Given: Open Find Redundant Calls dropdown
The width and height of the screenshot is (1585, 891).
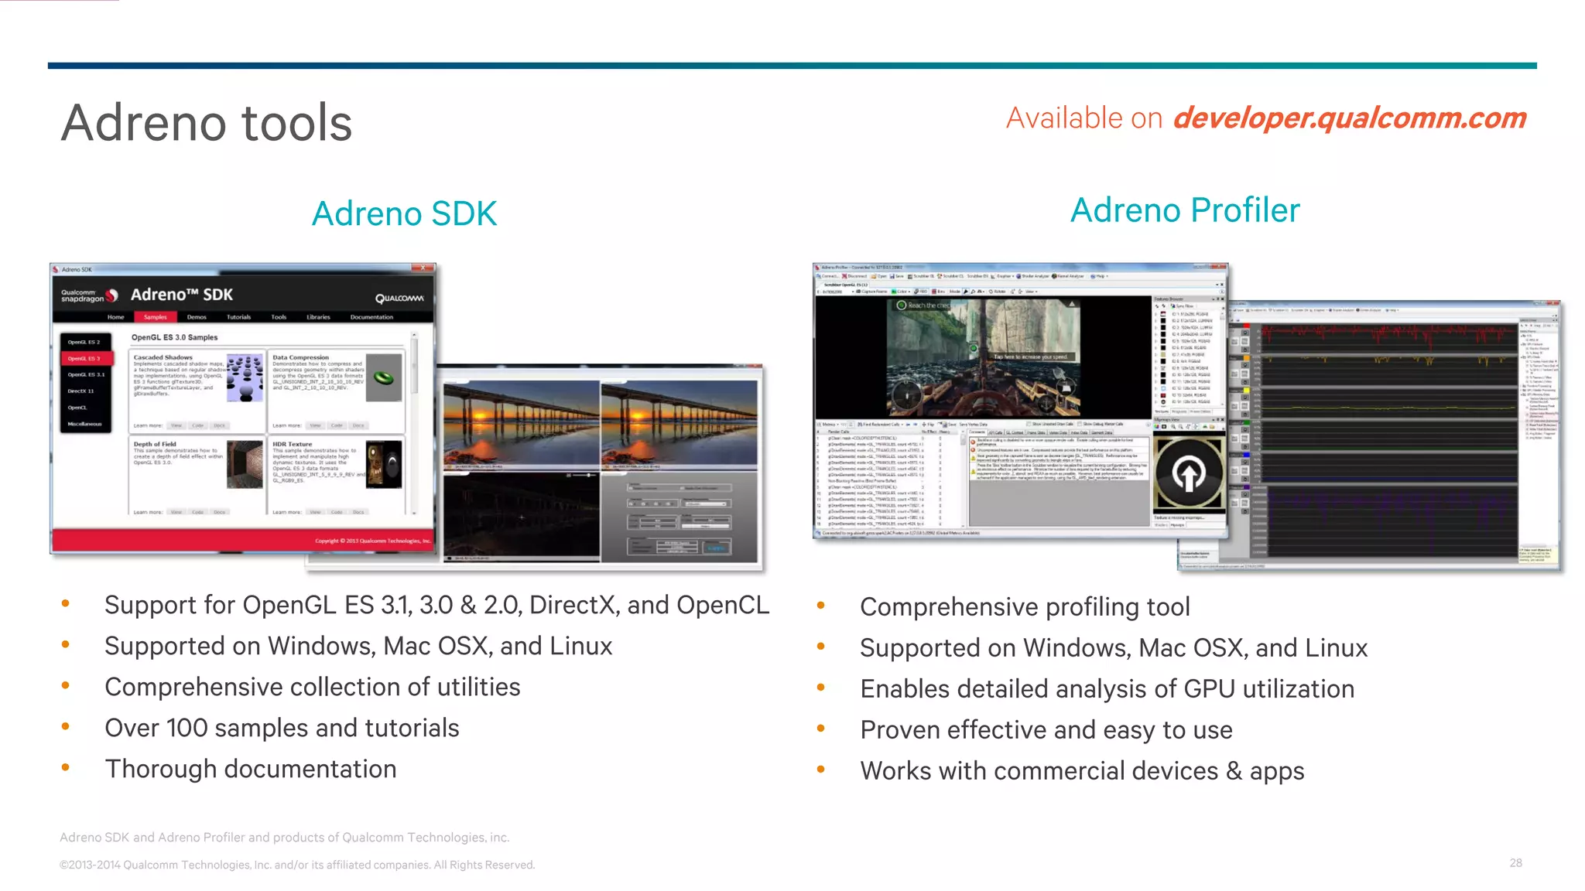Looking at the screenshot, I should 881,424.
